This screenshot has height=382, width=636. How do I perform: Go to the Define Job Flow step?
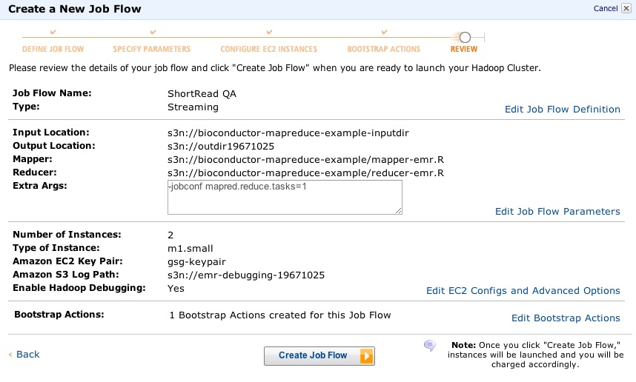(53, 50)
